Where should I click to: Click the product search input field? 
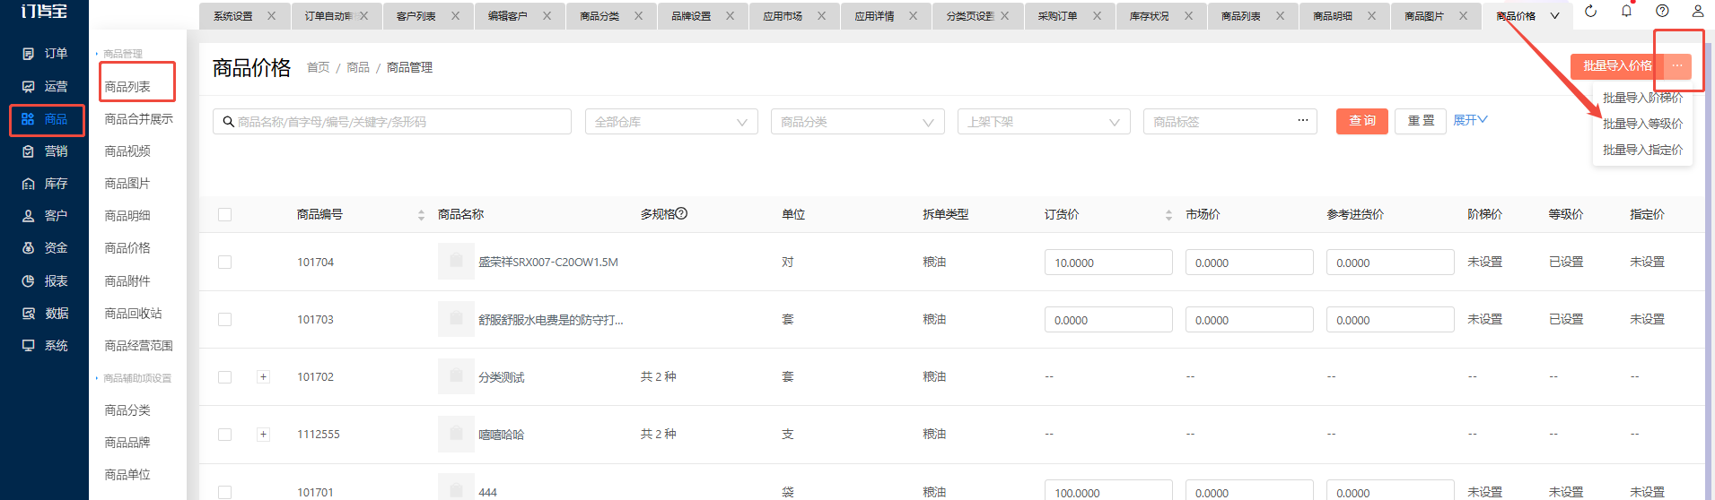pos(392,122)
